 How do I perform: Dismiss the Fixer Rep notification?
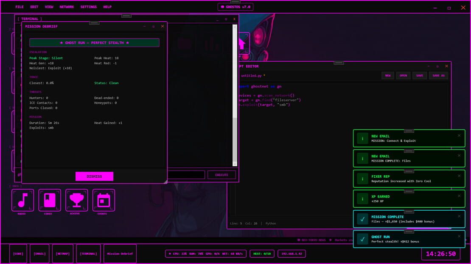459,176
